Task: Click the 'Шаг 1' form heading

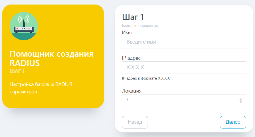Action: coord(133,17)
